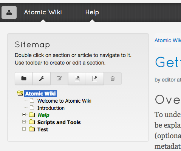181x151 pixels.
Task: Select the green Help section label
Action: (x=43, y=115)
